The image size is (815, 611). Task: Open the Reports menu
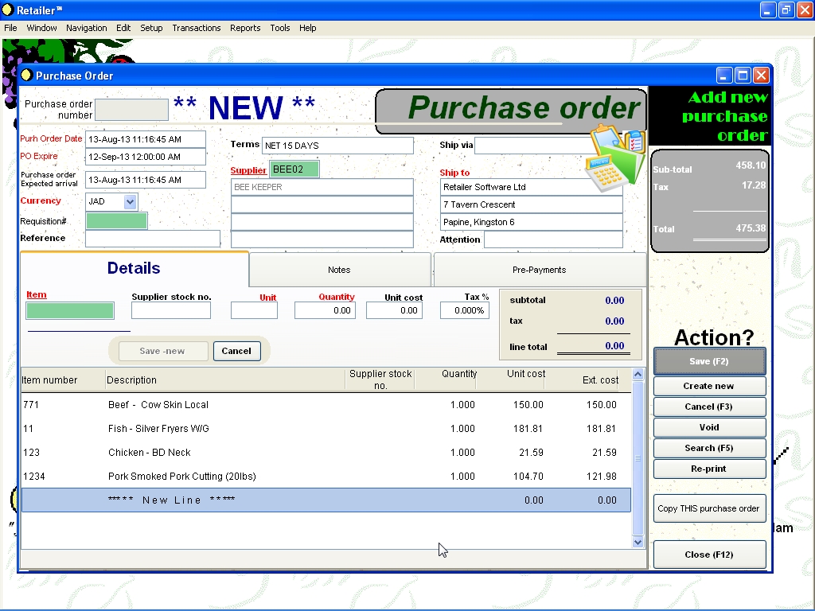click(245, 28)
